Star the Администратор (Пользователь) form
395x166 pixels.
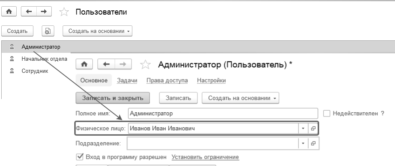coord(145,64)
